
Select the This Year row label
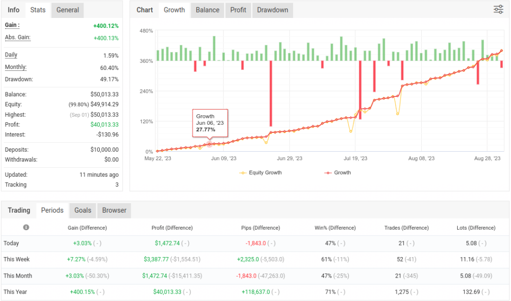click(15, 292)
